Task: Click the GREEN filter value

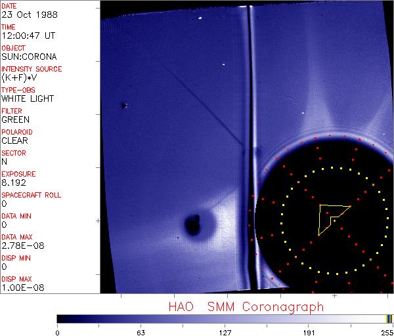Action: tap(15, 120)
